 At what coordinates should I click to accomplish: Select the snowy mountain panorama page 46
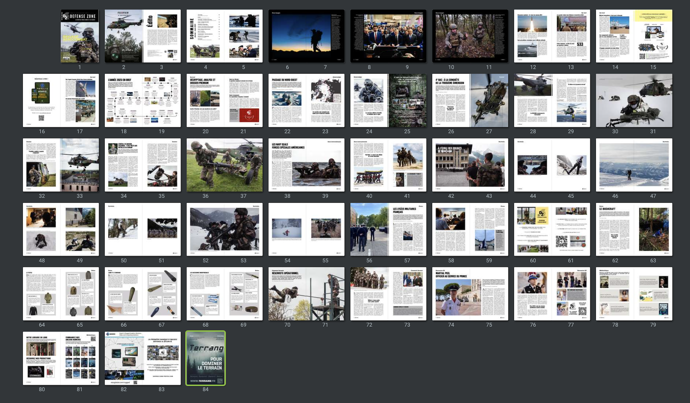tap(615, 165)
